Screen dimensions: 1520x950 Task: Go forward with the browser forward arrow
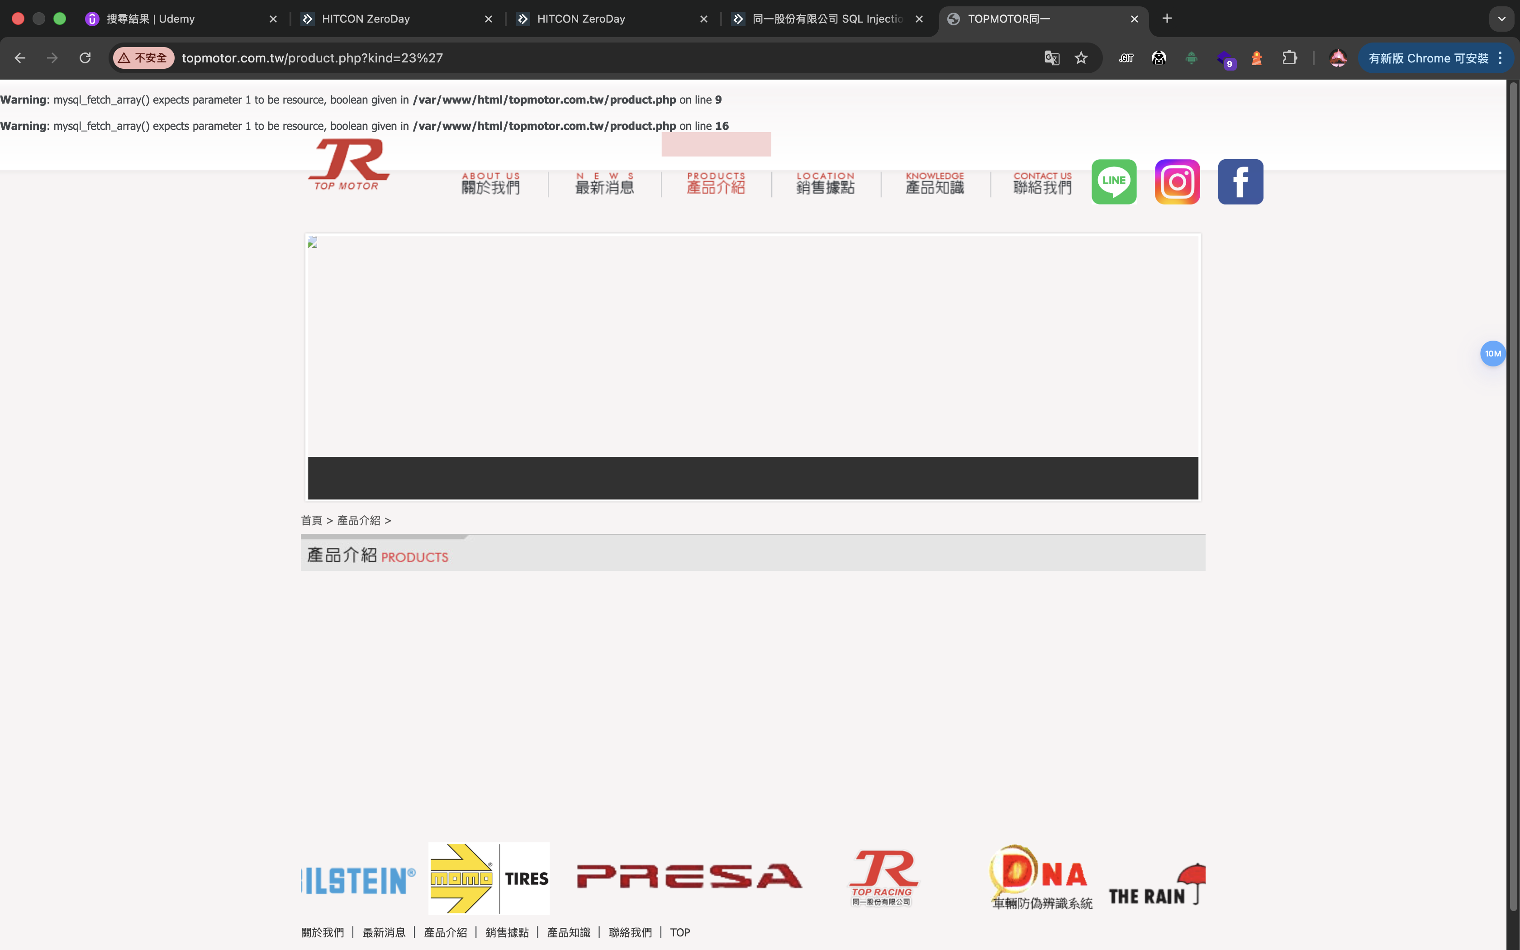[x=53, y=58]
